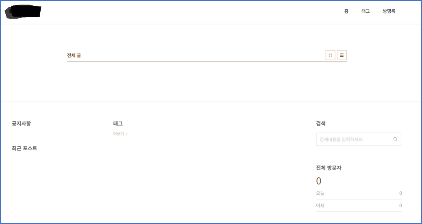Click the 공지사항 heading
This screenshot has width=422, height=224.
[x=21, y=124]
